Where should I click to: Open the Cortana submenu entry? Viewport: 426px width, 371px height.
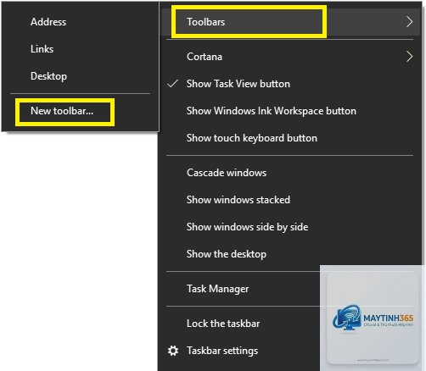(291, 57)
